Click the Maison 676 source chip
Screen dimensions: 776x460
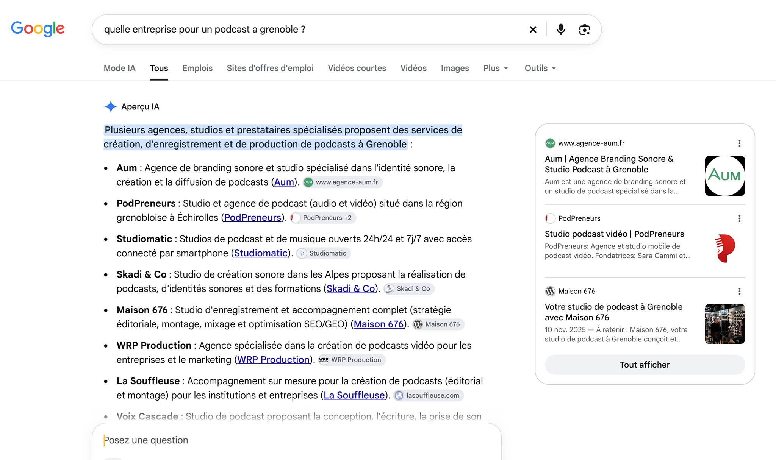438,324
